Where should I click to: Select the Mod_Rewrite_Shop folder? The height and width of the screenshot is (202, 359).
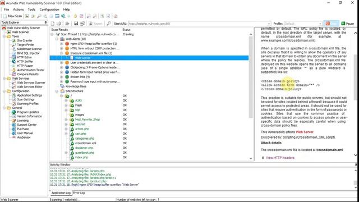(x=87, y=120)
